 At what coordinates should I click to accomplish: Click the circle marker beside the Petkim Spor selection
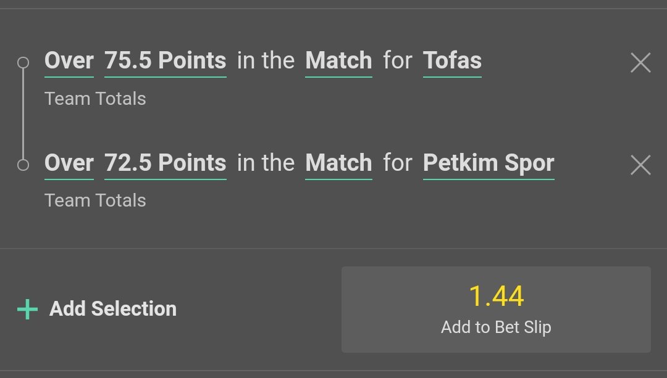tap(23, 165)
